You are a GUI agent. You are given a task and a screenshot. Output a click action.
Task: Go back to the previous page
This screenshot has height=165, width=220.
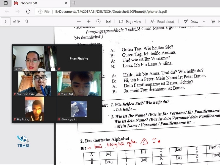(7, 12)
